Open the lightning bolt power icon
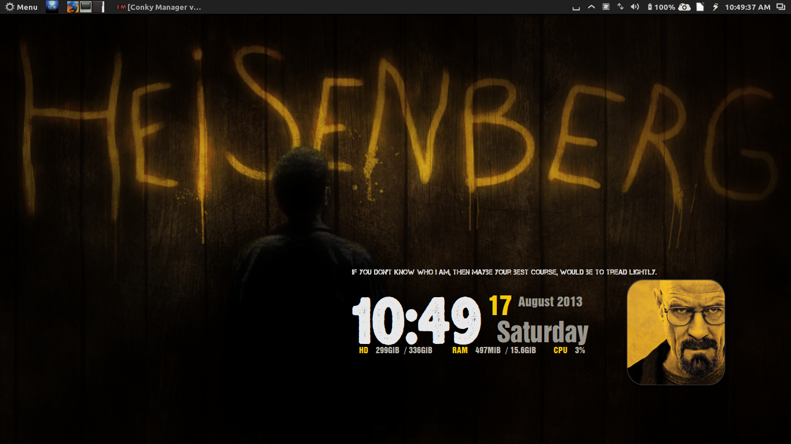Image resolution: width=791 pixels, height=444 pixels. tap(715, 7)
